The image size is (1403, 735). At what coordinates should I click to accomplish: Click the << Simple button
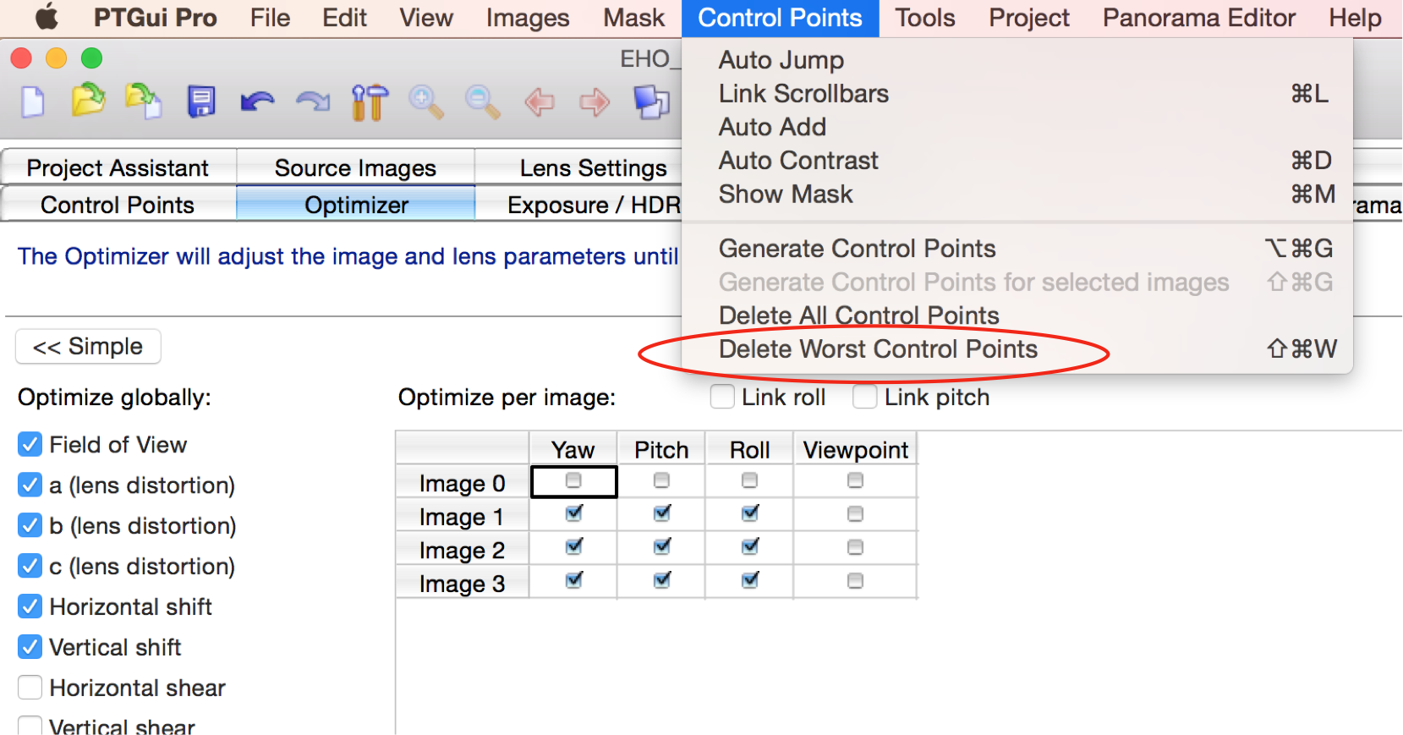(88, 347)
